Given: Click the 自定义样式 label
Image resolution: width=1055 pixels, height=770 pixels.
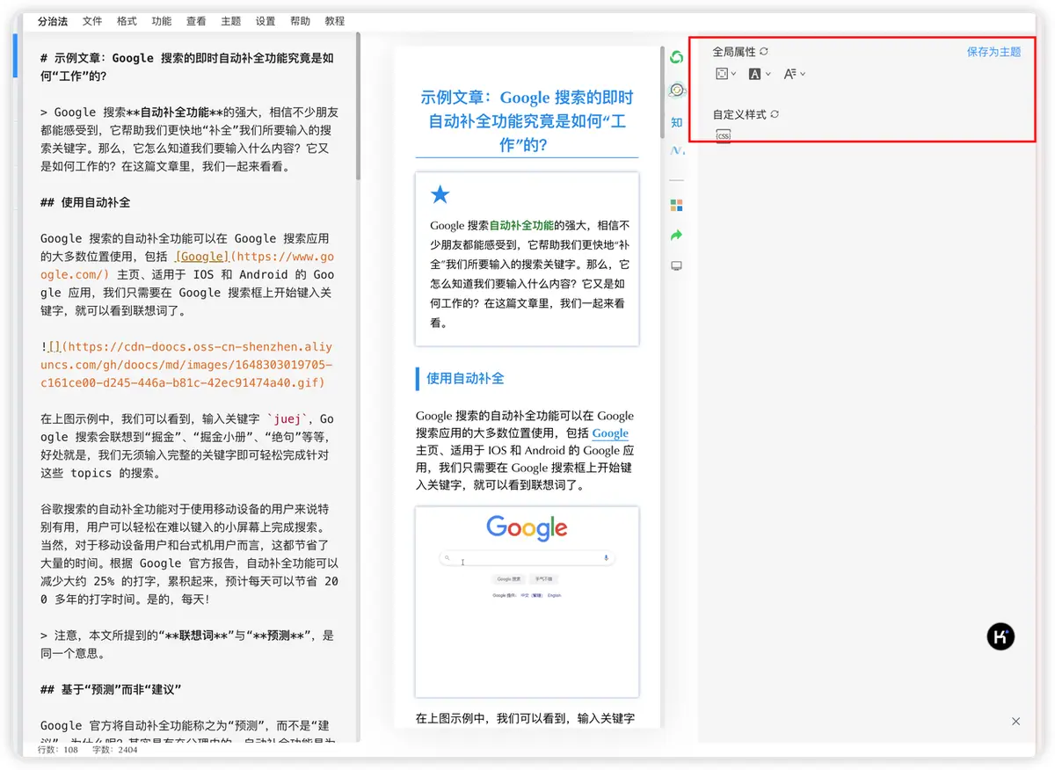Looking at the screenshot, I should [739, 114].
